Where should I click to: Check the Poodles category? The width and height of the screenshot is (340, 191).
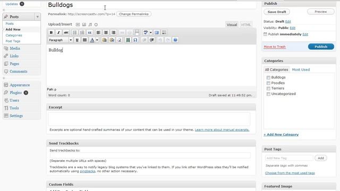coord(268,83)
